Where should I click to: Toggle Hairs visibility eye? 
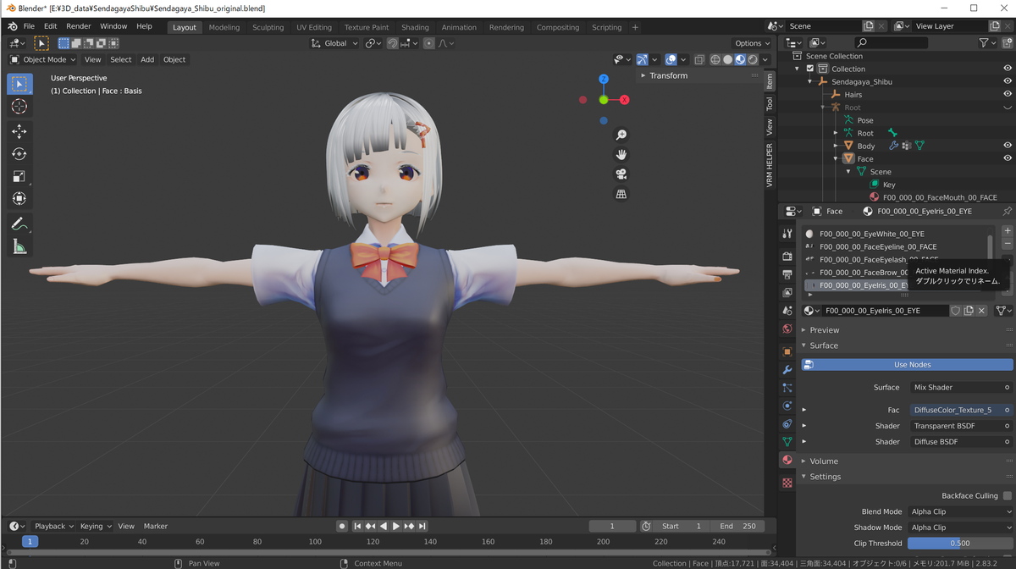tap(1008, 94)
